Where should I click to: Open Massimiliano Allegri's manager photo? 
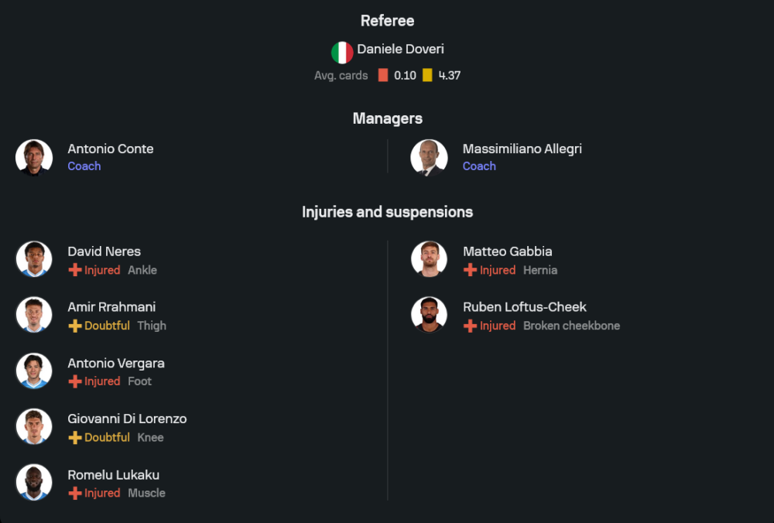coord(429,157)
